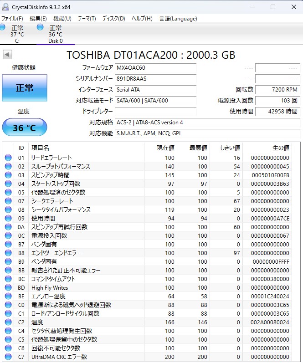
Task: Click the 7200 RPM rotation field
Action: [x=277, y=90]
